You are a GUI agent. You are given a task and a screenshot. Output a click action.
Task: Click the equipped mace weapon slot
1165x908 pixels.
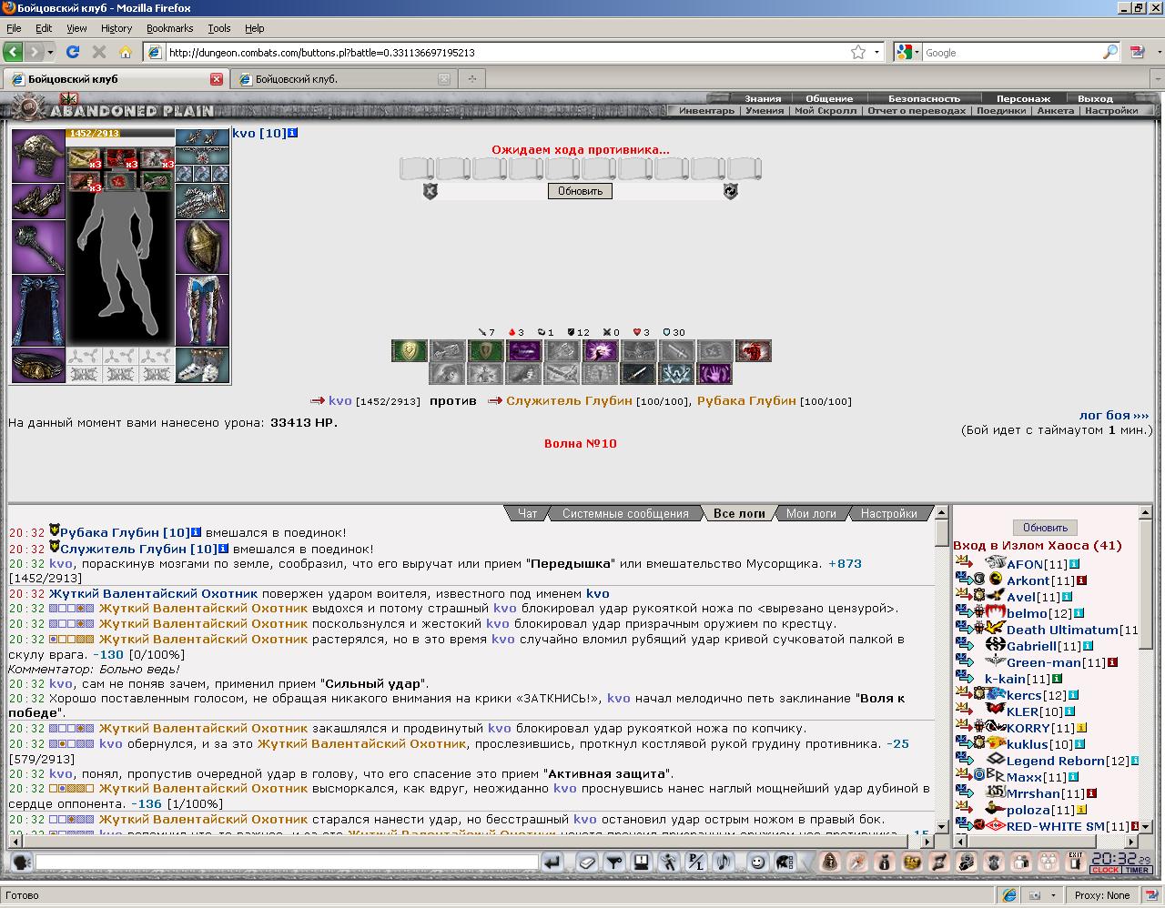pyautogui.click(x=37, y=247)
